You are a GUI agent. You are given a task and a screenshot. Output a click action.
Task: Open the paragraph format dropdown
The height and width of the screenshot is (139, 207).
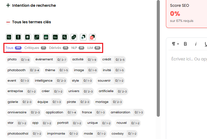tap(175, 44)
